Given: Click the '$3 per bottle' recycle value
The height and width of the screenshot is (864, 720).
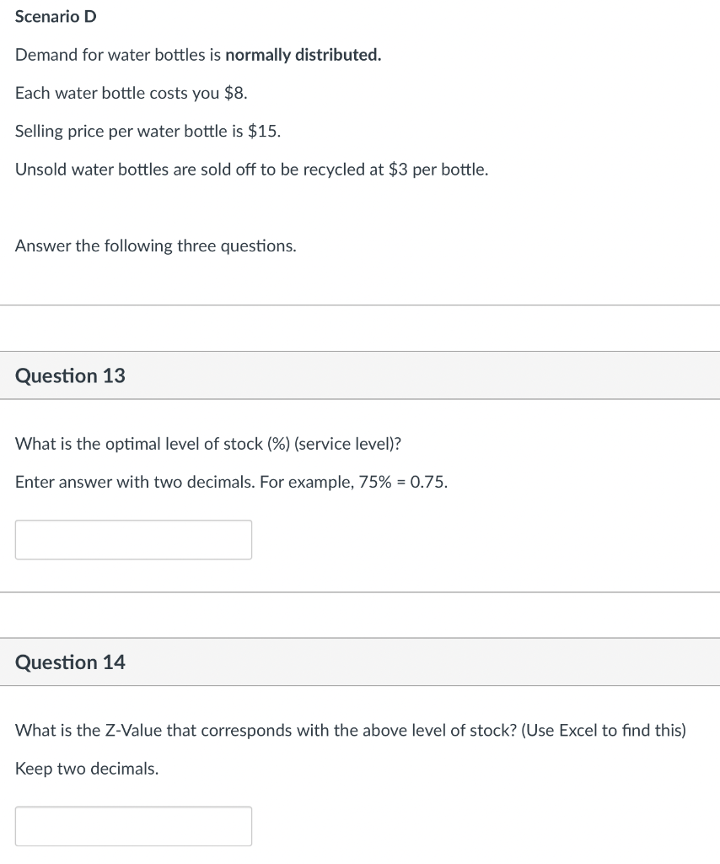Looking at the screenshot, I should (x=438, y=170).
